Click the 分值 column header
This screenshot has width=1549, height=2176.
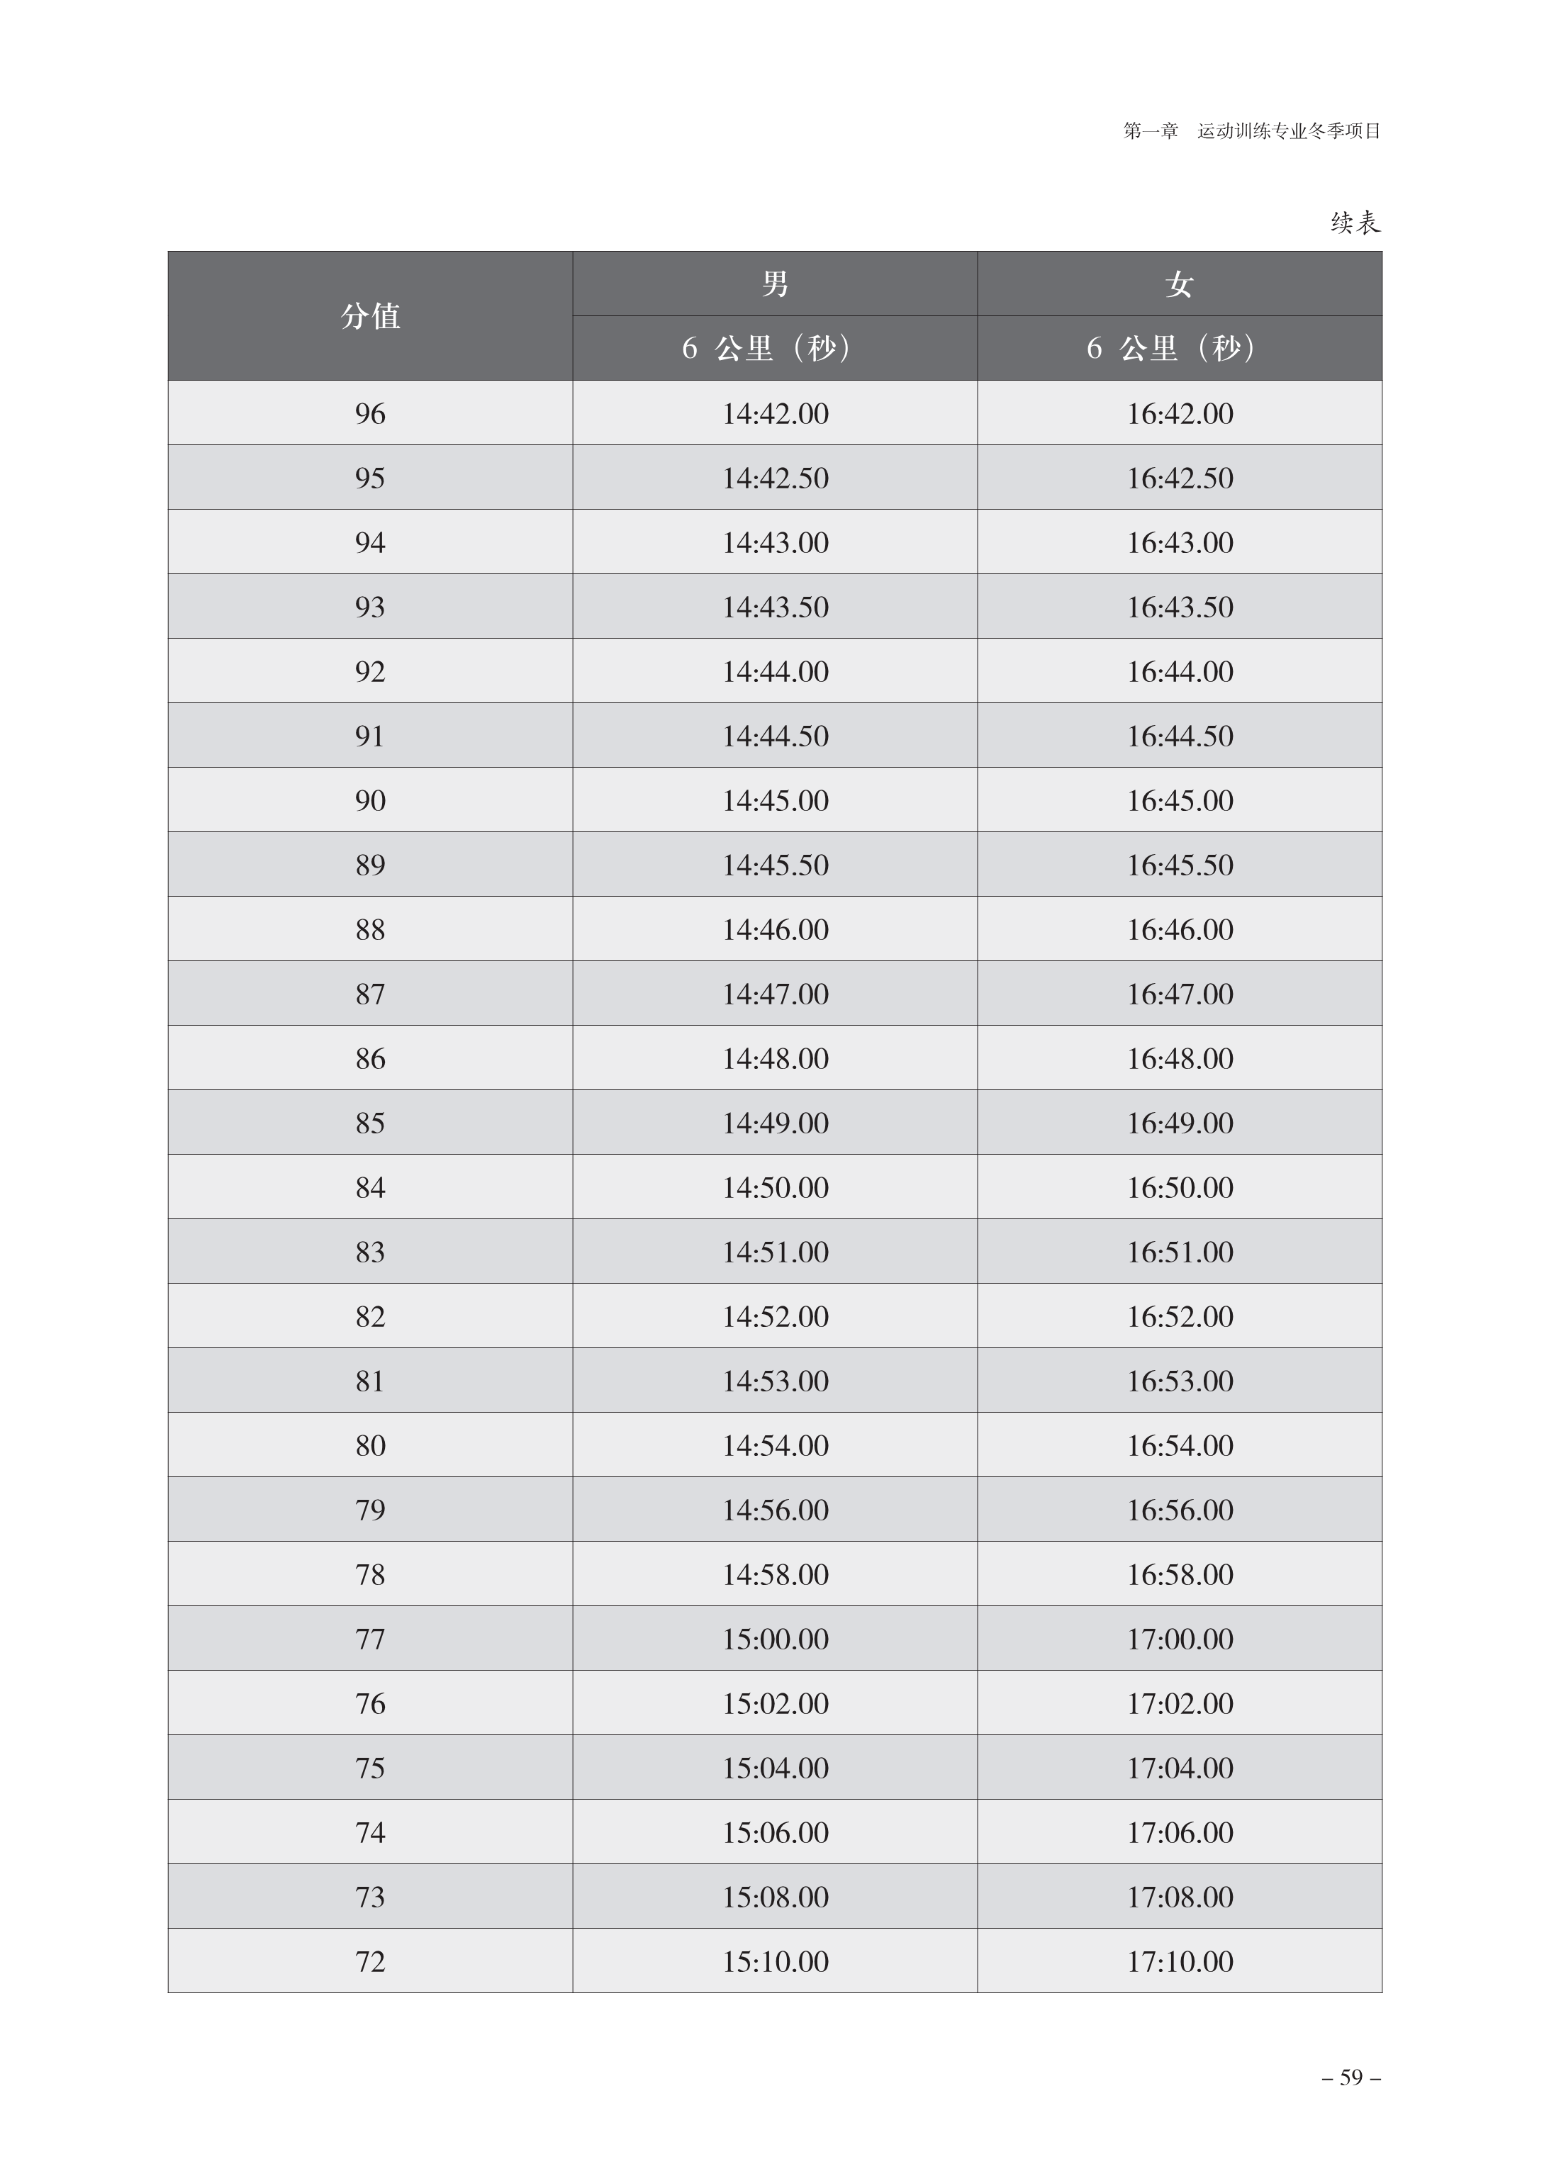click(370, 315)
